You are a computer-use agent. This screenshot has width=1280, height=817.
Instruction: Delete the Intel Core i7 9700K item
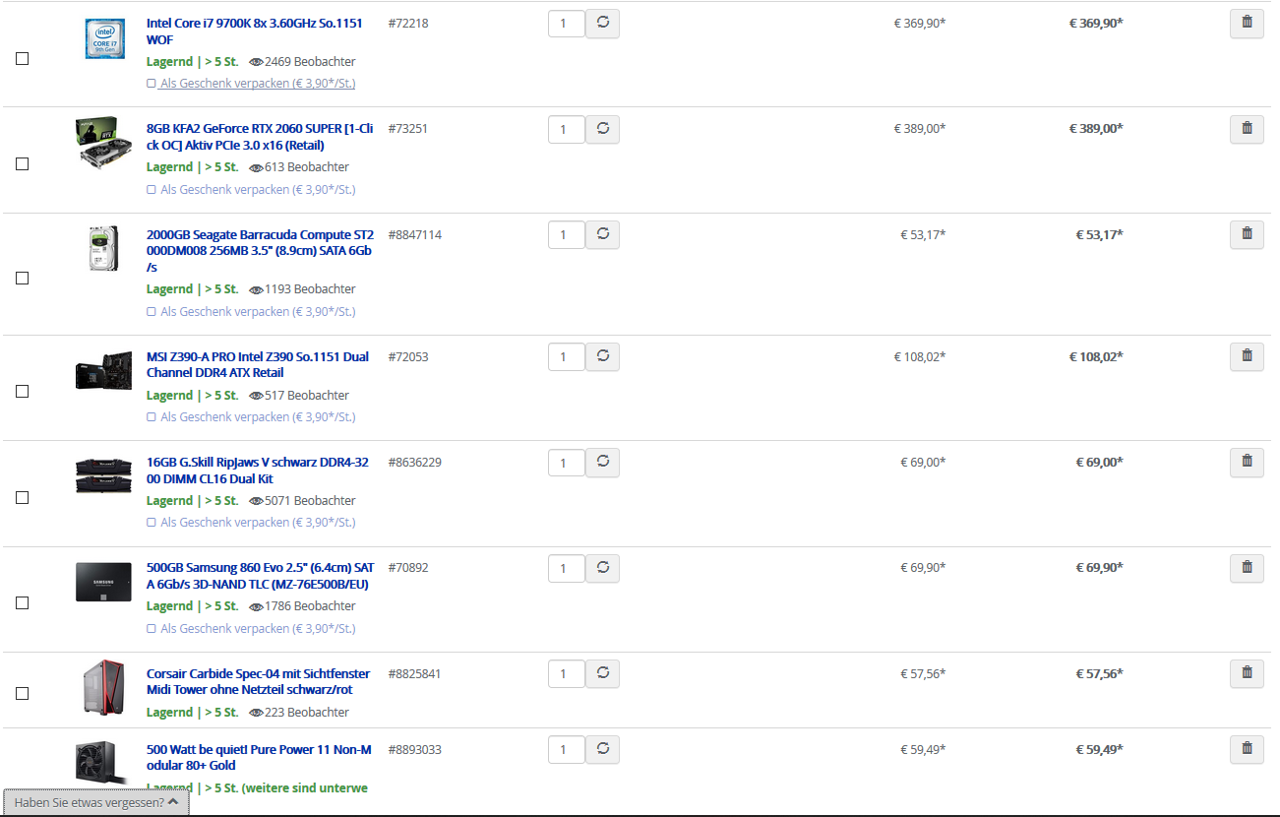point(1247,23)
